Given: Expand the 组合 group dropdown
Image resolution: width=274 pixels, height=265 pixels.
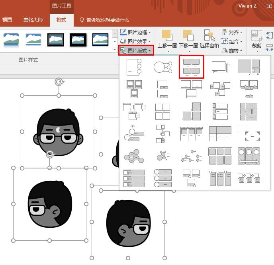Looking at the screenshot, I should point(233,41).
